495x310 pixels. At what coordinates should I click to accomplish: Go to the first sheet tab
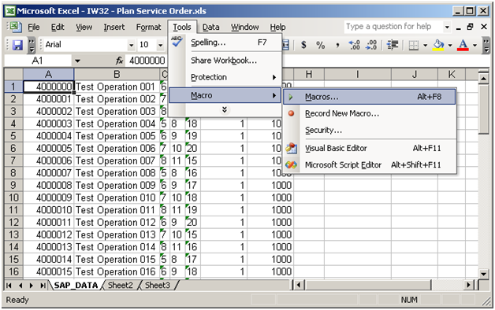[x=9, y=286]
